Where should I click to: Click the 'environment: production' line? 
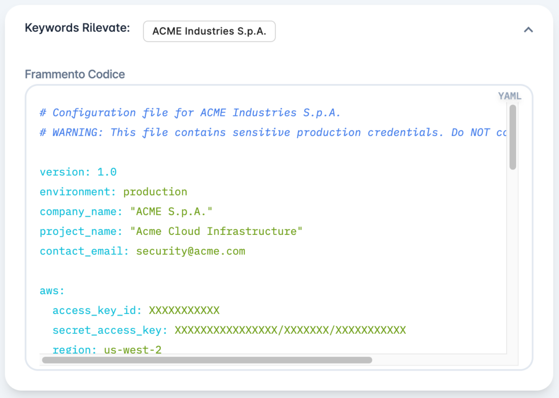(113, 192)
